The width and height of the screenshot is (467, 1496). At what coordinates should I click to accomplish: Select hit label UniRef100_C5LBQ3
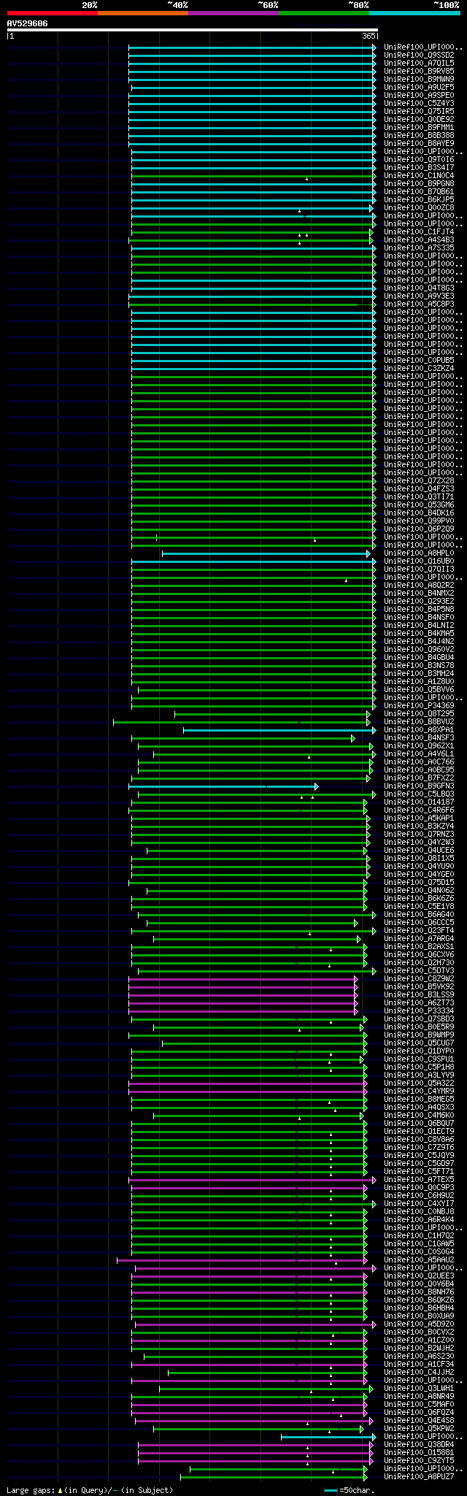(x=419, y=794)
